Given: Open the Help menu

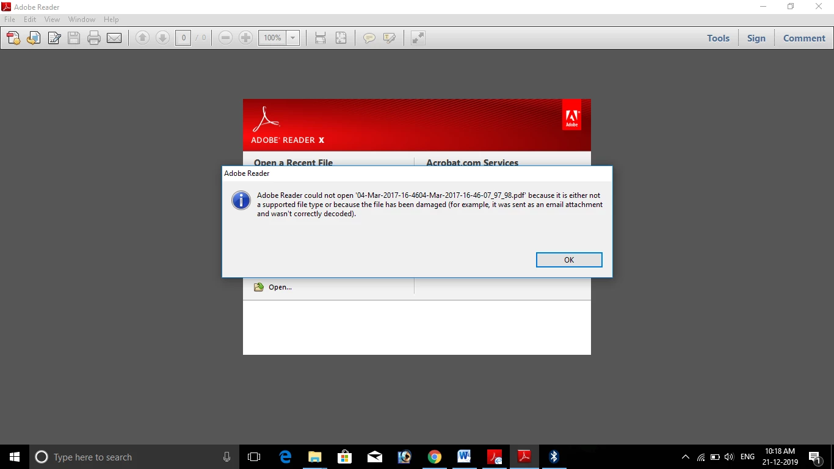Looking at the screenshot, I should (111, 20).
